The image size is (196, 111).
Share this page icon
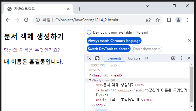pyautogui.click(x=148, y=20)
